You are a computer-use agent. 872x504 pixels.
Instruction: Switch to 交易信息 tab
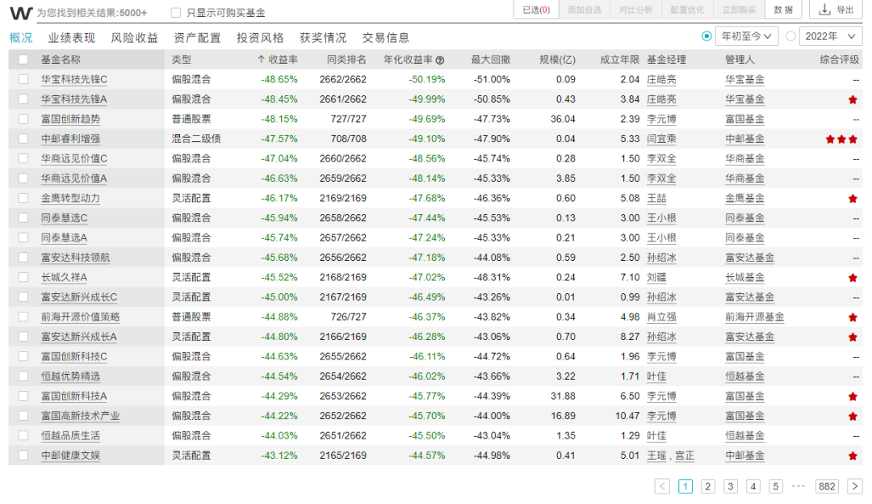click(386, 38)
